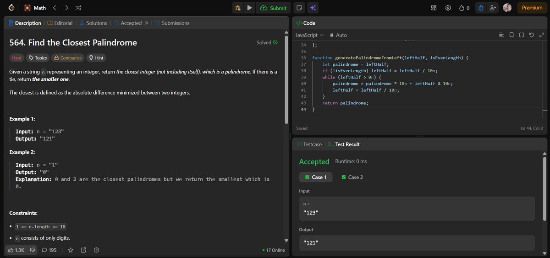The width and height of the screenshot is (550, 258).
Task: Click line number 36 in editor
Action: [303, 58]
